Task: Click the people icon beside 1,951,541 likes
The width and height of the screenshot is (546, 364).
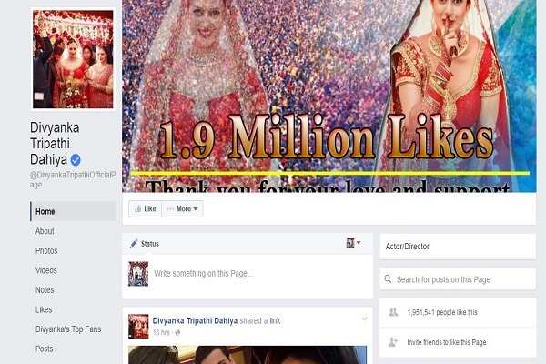Action: click(393, 312)
